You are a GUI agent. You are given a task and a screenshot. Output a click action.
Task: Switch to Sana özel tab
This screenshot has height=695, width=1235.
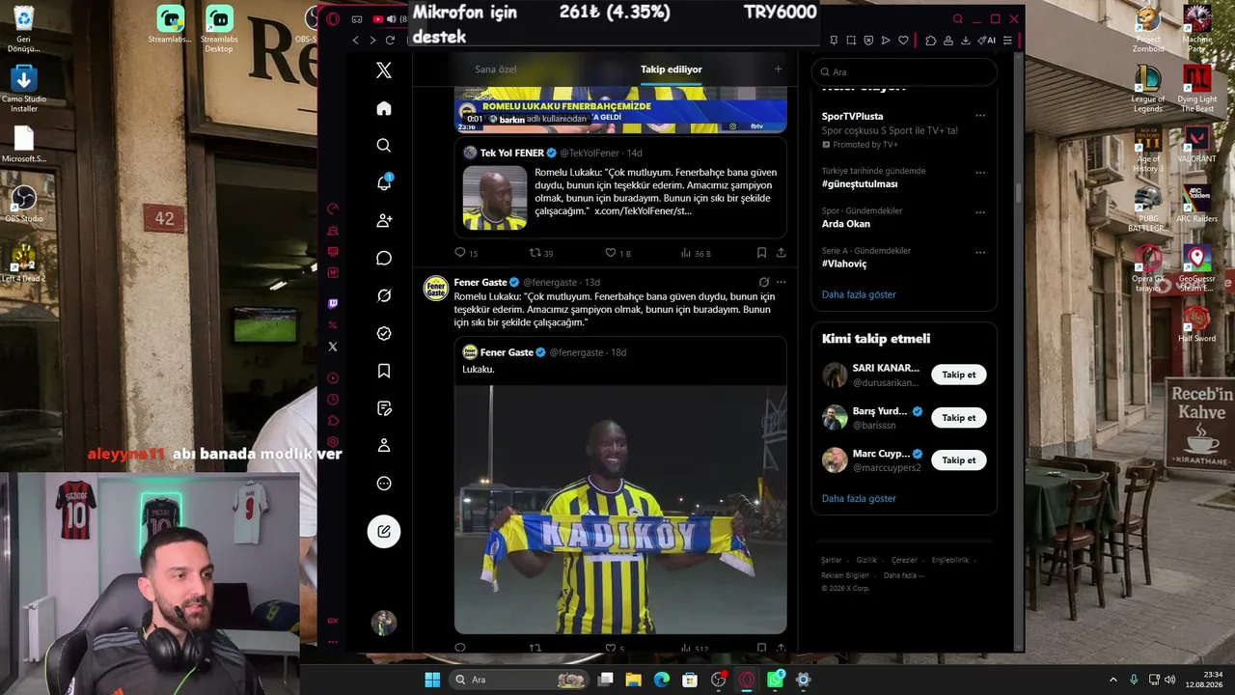[496, 69]
